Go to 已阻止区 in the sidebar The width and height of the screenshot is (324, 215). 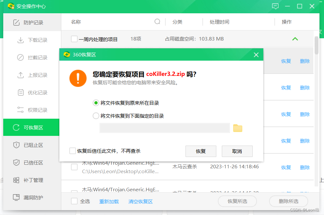coord(32,145)
